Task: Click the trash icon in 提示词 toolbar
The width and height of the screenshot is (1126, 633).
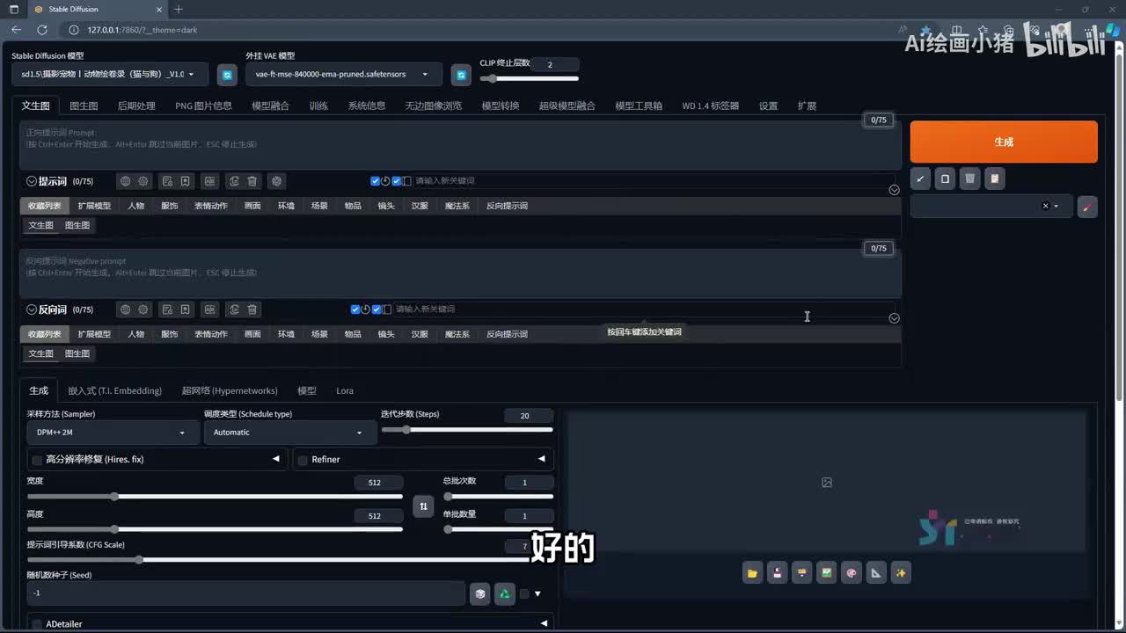Action: click(x=252, y=181)
